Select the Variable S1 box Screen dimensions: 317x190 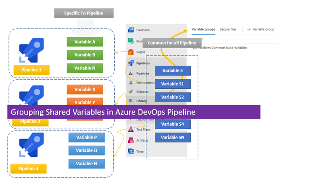coord(172,84)
